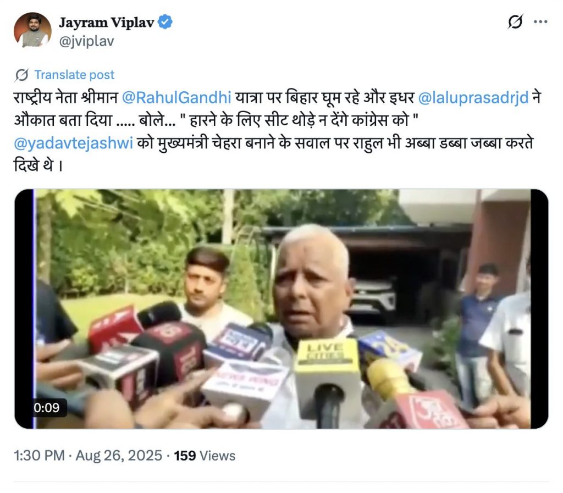The image size is (563, 493).
Task: Click the Hindi post text body
Action: click(277, 131)
